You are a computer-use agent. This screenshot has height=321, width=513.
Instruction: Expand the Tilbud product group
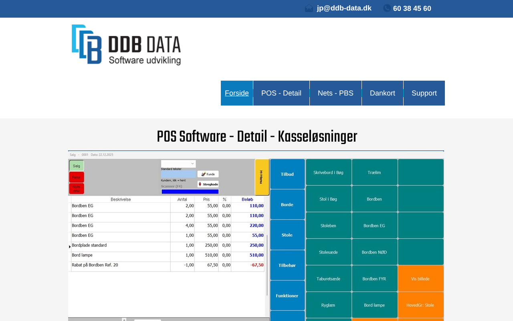[x=287, y=174]
